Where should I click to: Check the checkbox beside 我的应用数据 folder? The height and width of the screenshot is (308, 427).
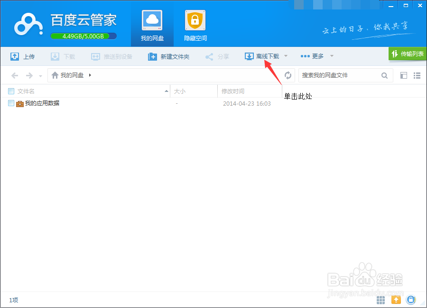click(x=10, y=103)
